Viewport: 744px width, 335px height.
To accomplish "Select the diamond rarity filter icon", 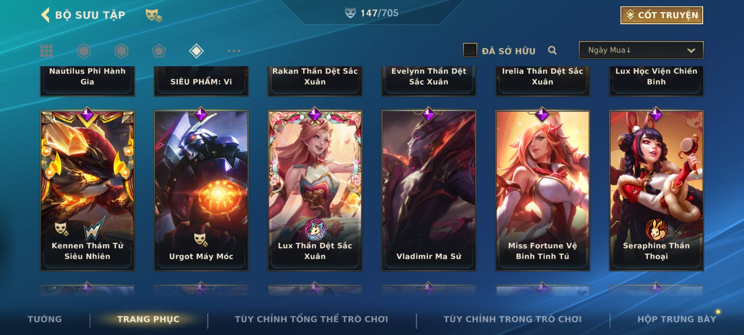I will click(x=196, y=51).
